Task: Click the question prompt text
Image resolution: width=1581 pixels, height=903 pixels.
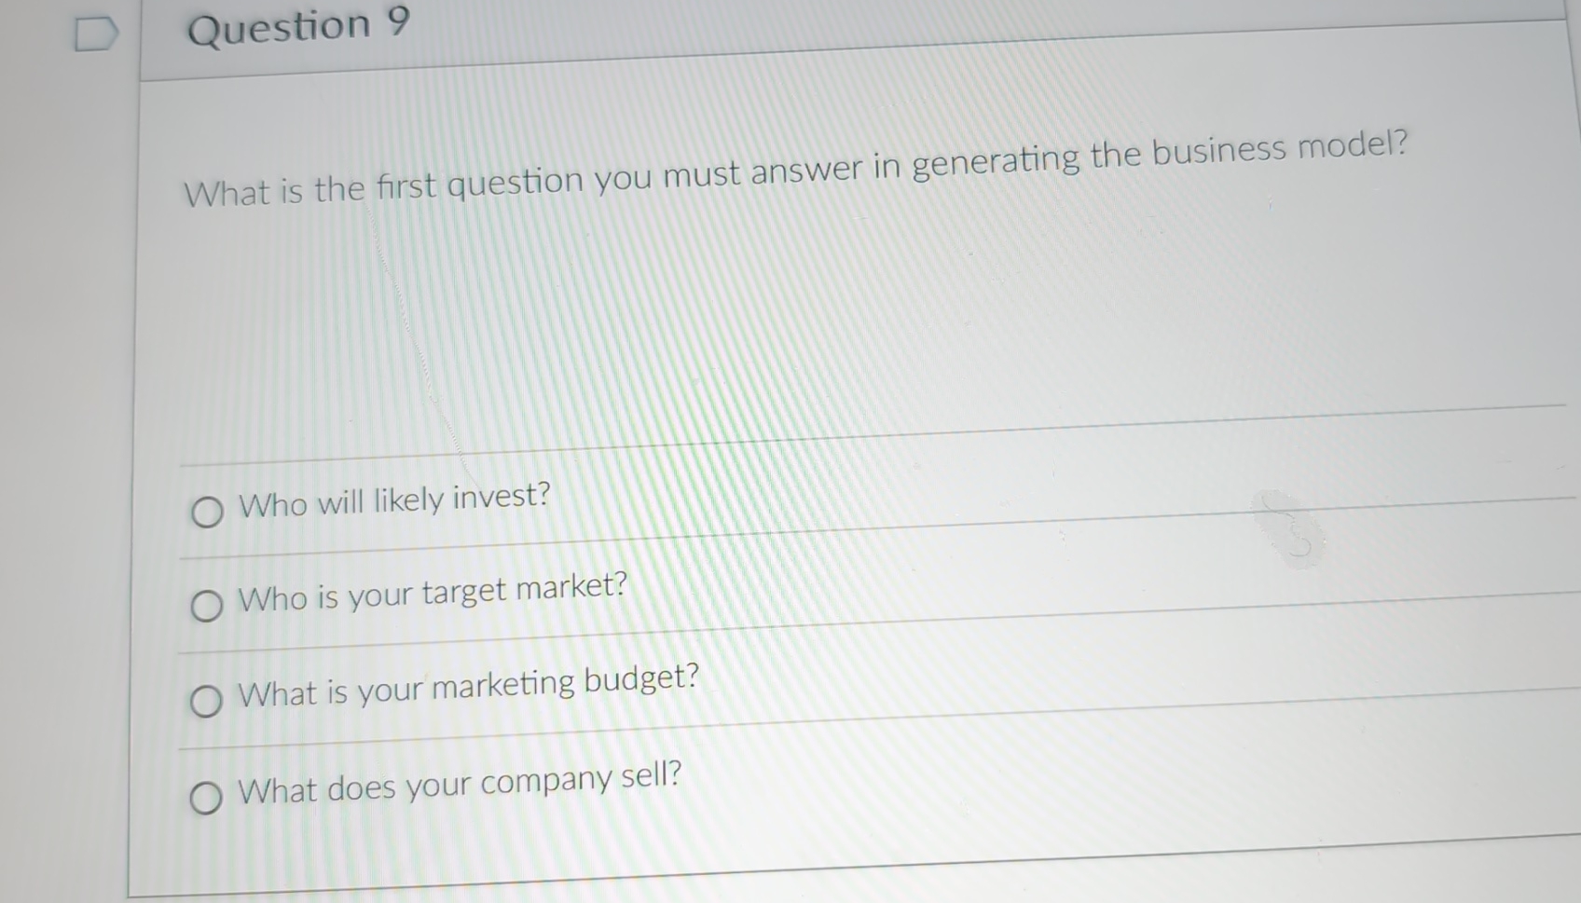Action: 792,168
